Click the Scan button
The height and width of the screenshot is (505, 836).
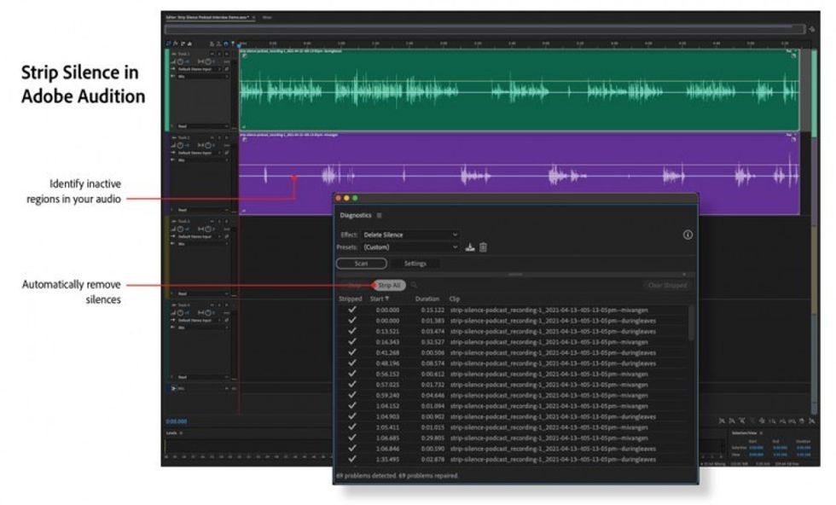click(x=362, y=264)
